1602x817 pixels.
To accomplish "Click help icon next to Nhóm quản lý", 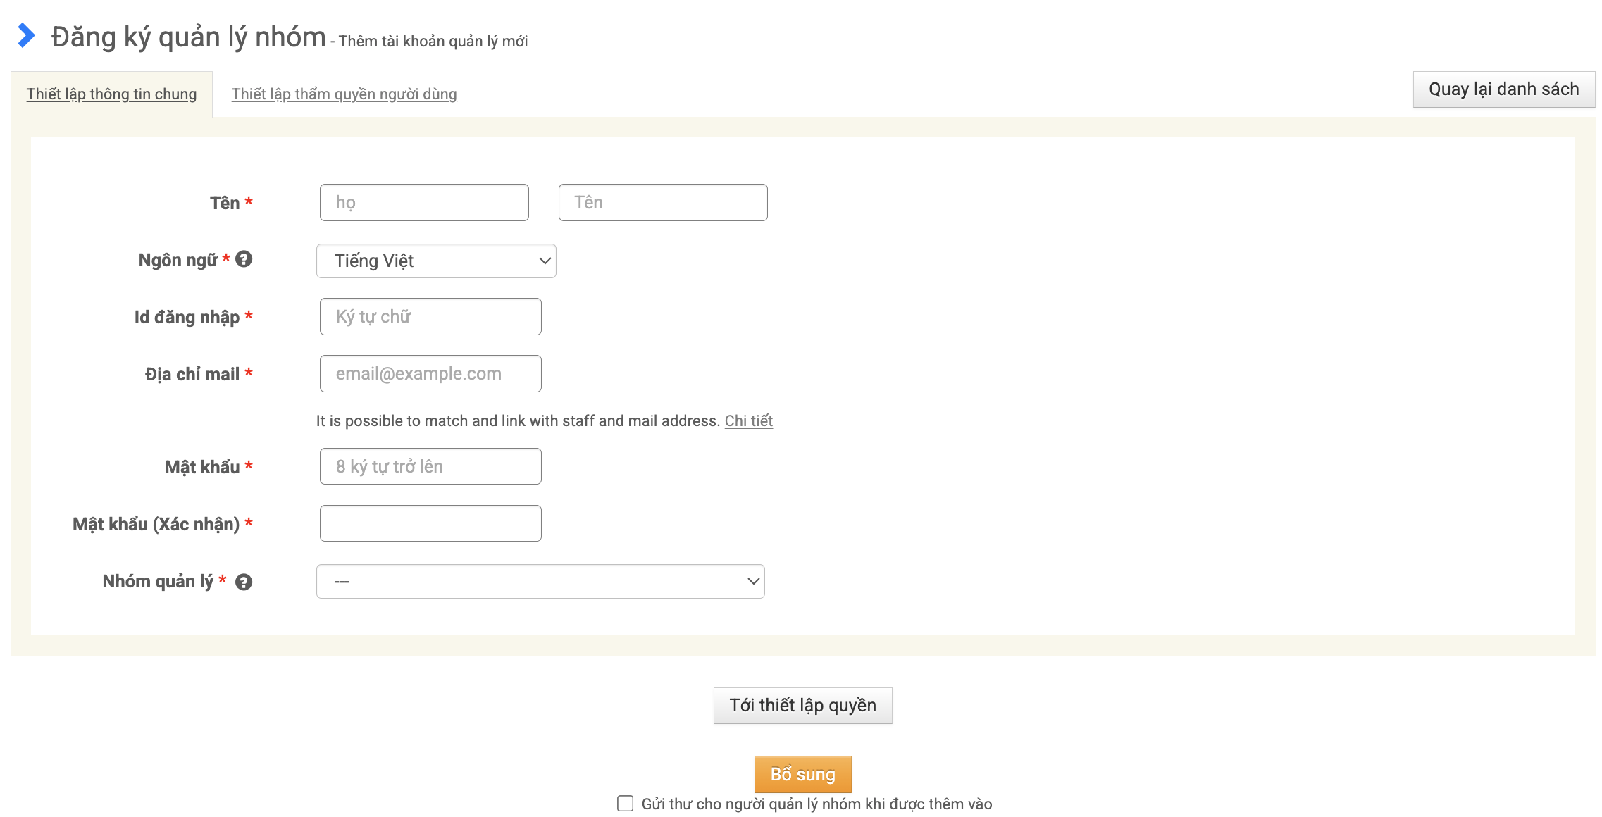I will [244, 582].
